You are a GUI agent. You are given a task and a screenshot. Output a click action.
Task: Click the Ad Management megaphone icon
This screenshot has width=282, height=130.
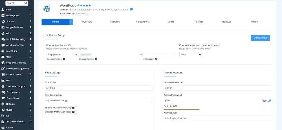click(3, 45)
